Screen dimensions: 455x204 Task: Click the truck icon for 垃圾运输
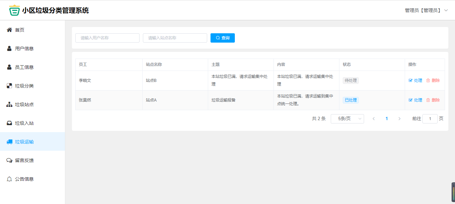pos(9,142)
